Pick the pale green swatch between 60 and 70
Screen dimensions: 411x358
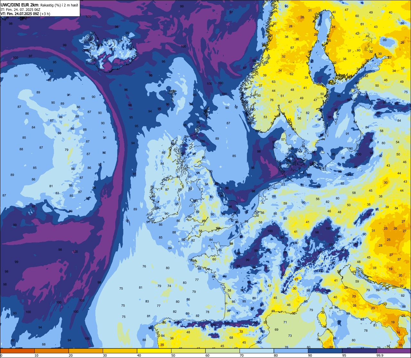click(223, 351)
